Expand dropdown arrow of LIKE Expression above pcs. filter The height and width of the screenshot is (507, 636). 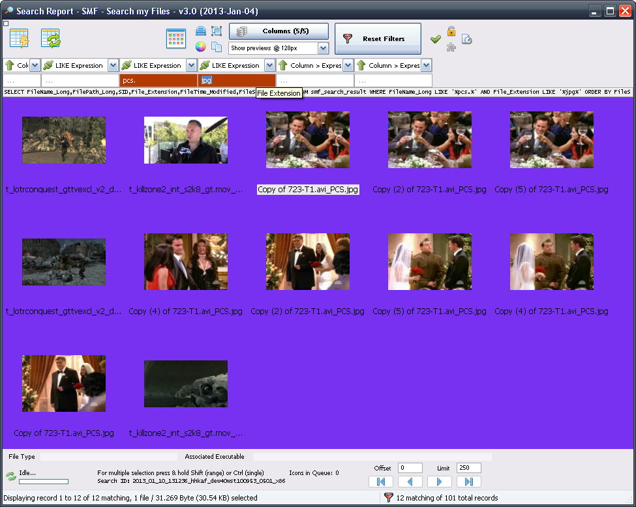[x=191, y=65]
